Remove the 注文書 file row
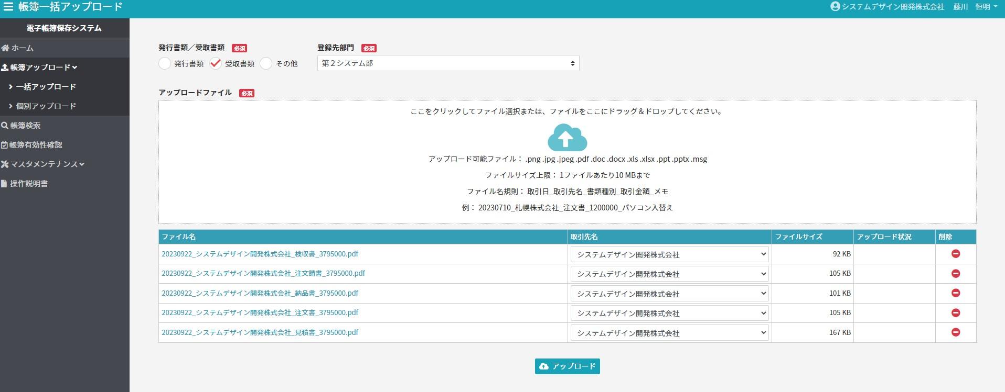Screen dimensions: 1005x392 tap(955, 313)
